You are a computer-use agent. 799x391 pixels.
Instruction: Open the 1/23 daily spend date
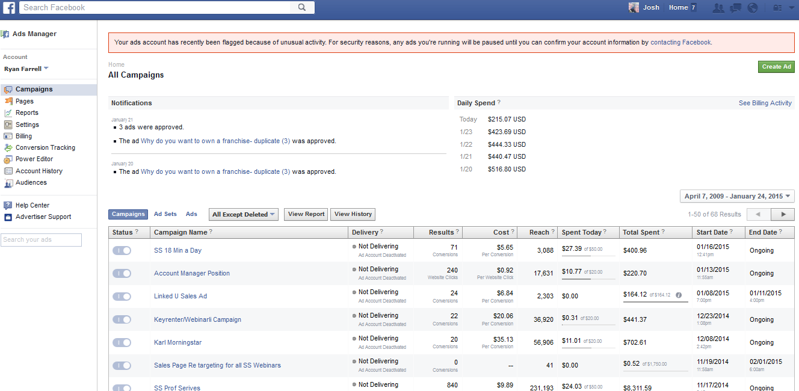point(466,132)
